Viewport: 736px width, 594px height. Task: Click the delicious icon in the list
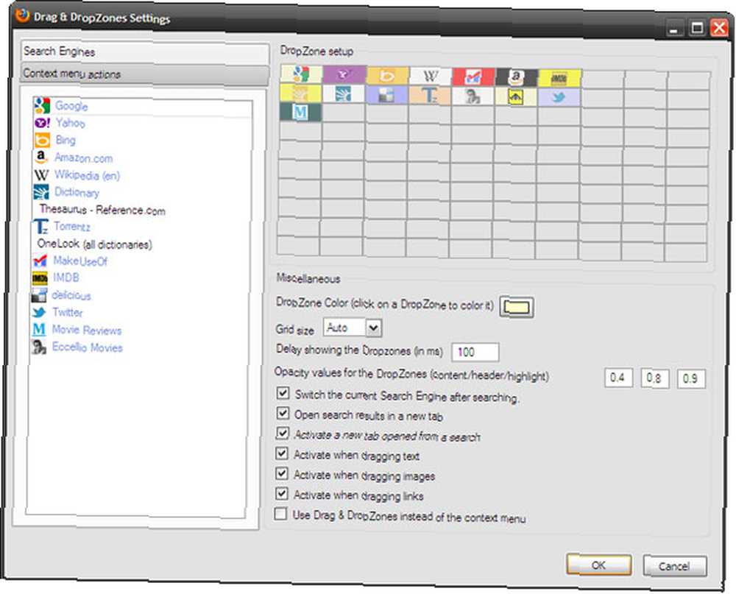tap(39, 295)
